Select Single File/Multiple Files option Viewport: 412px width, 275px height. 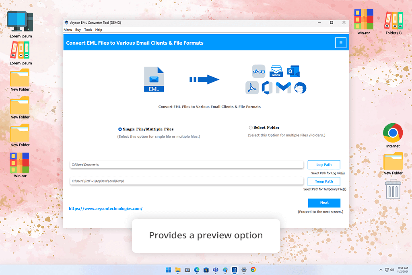(x=120, y=129)
